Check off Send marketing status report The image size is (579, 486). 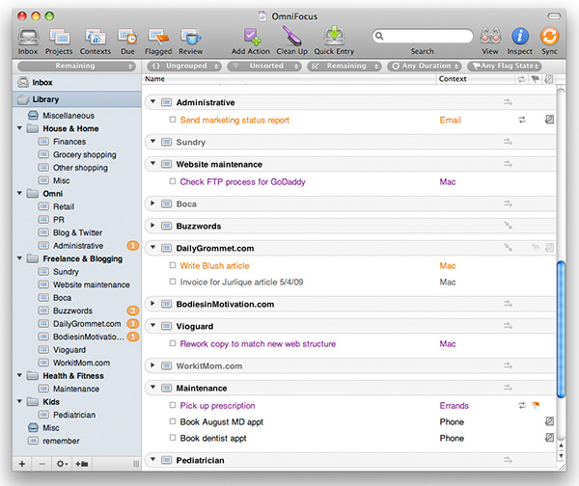coord(173,120)
